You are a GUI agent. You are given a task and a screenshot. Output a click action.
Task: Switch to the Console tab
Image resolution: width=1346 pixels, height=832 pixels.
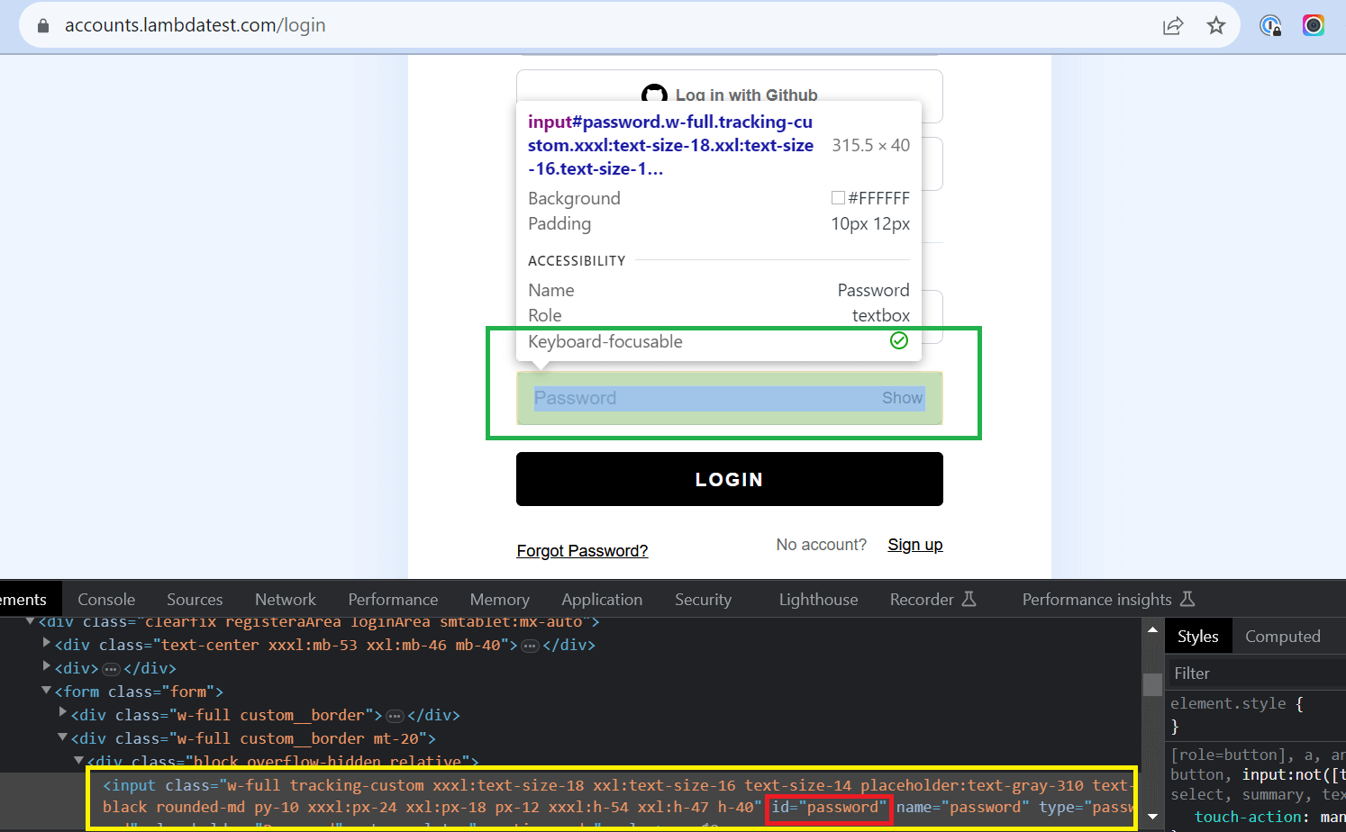coord(106,600)
